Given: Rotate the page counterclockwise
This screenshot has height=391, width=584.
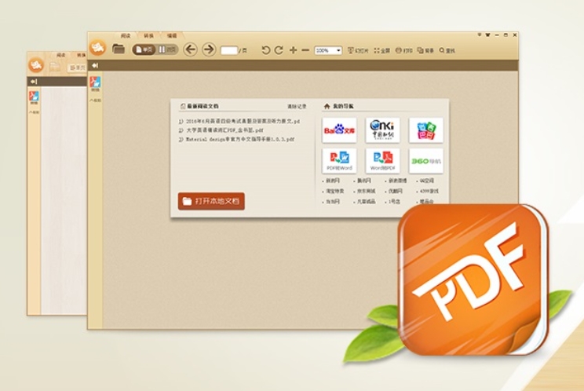Looking at the screenshot, I should pos(265,50).
